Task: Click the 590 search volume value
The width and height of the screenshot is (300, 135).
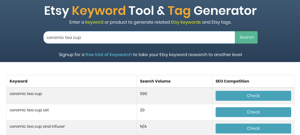Action: pyautogui.click(x=143, y=94)
